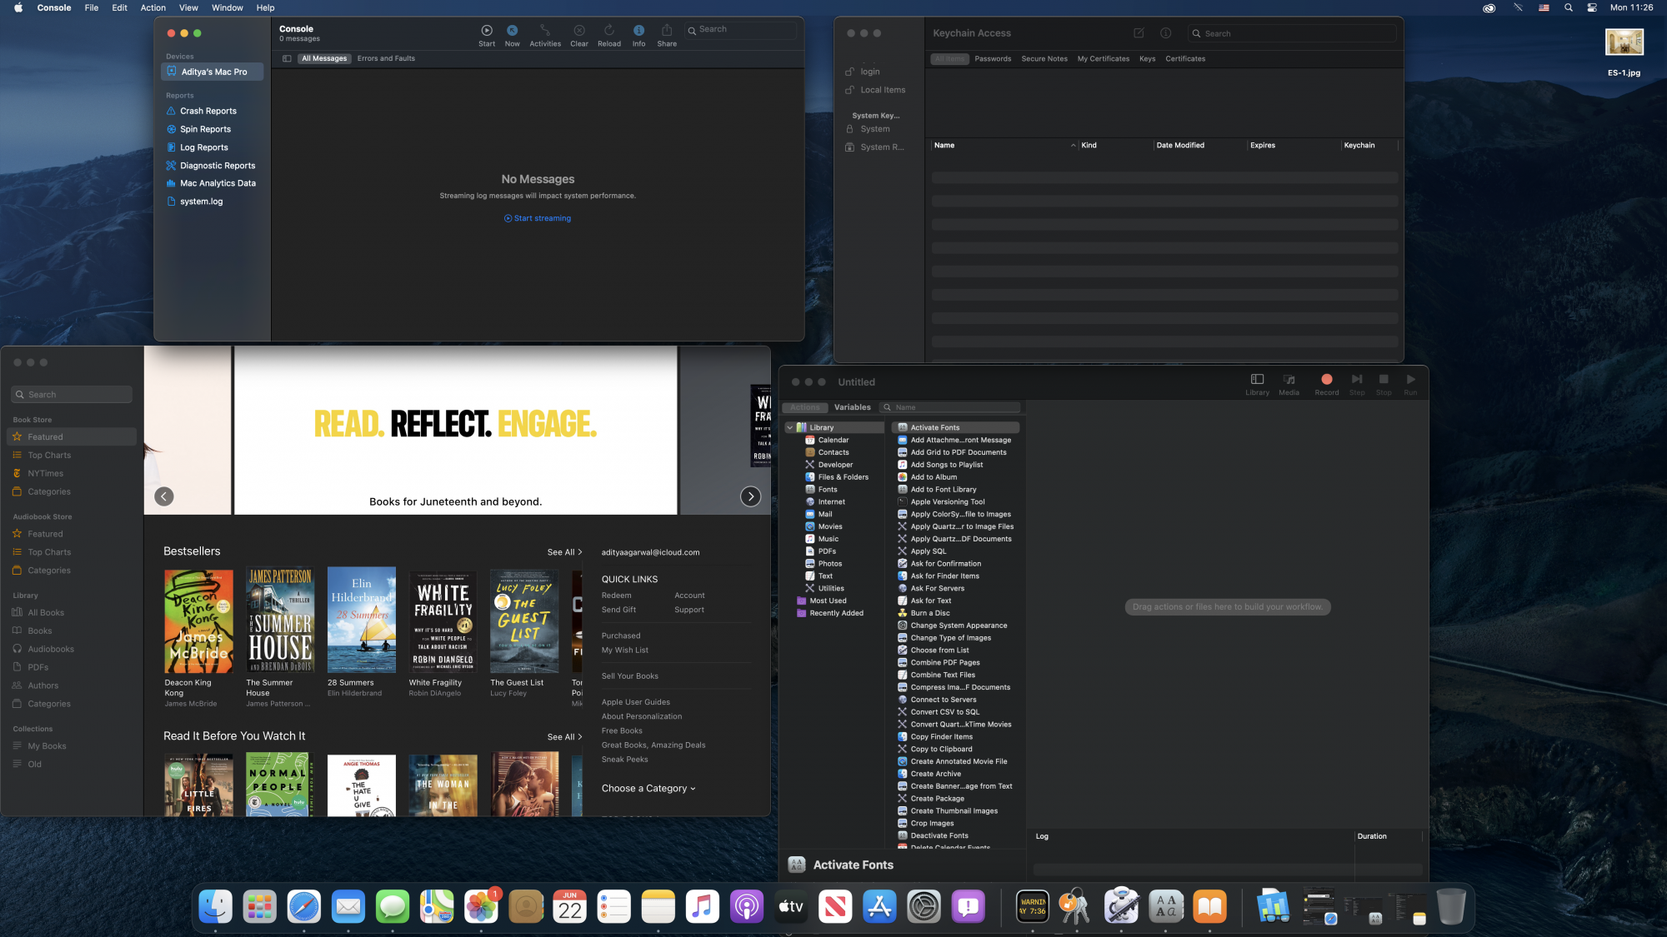Image resolution: width=1667 pixels, height=937 pixels.
Task: Open Spotlight search in the menu bar
Action: pyautogui.click(x=1568, y=7)
